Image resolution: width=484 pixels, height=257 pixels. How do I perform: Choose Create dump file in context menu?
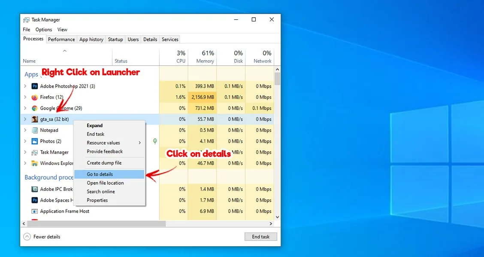coord(109,163)
